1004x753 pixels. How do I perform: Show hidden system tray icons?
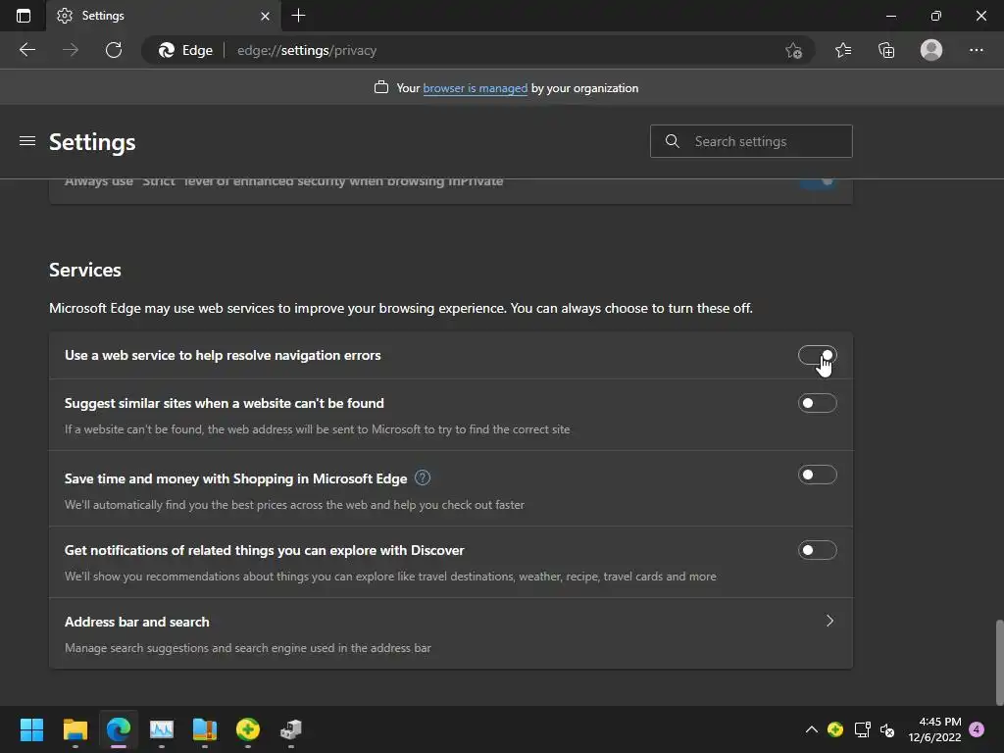[811, 729]
